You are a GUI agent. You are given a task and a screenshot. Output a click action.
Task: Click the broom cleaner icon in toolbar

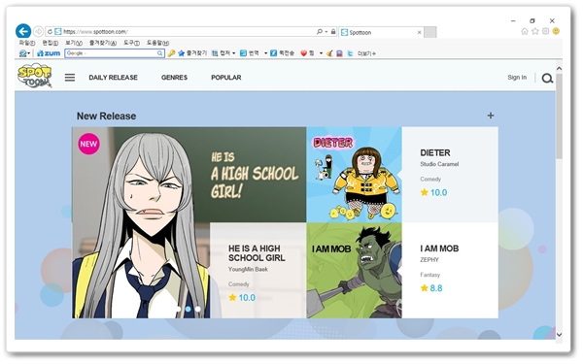coord(329,53)
